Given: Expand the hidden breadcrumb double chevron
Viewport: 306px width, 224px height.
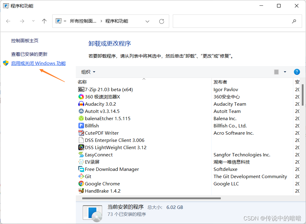Looking at the screenshot, I should (x=65, y=21).
